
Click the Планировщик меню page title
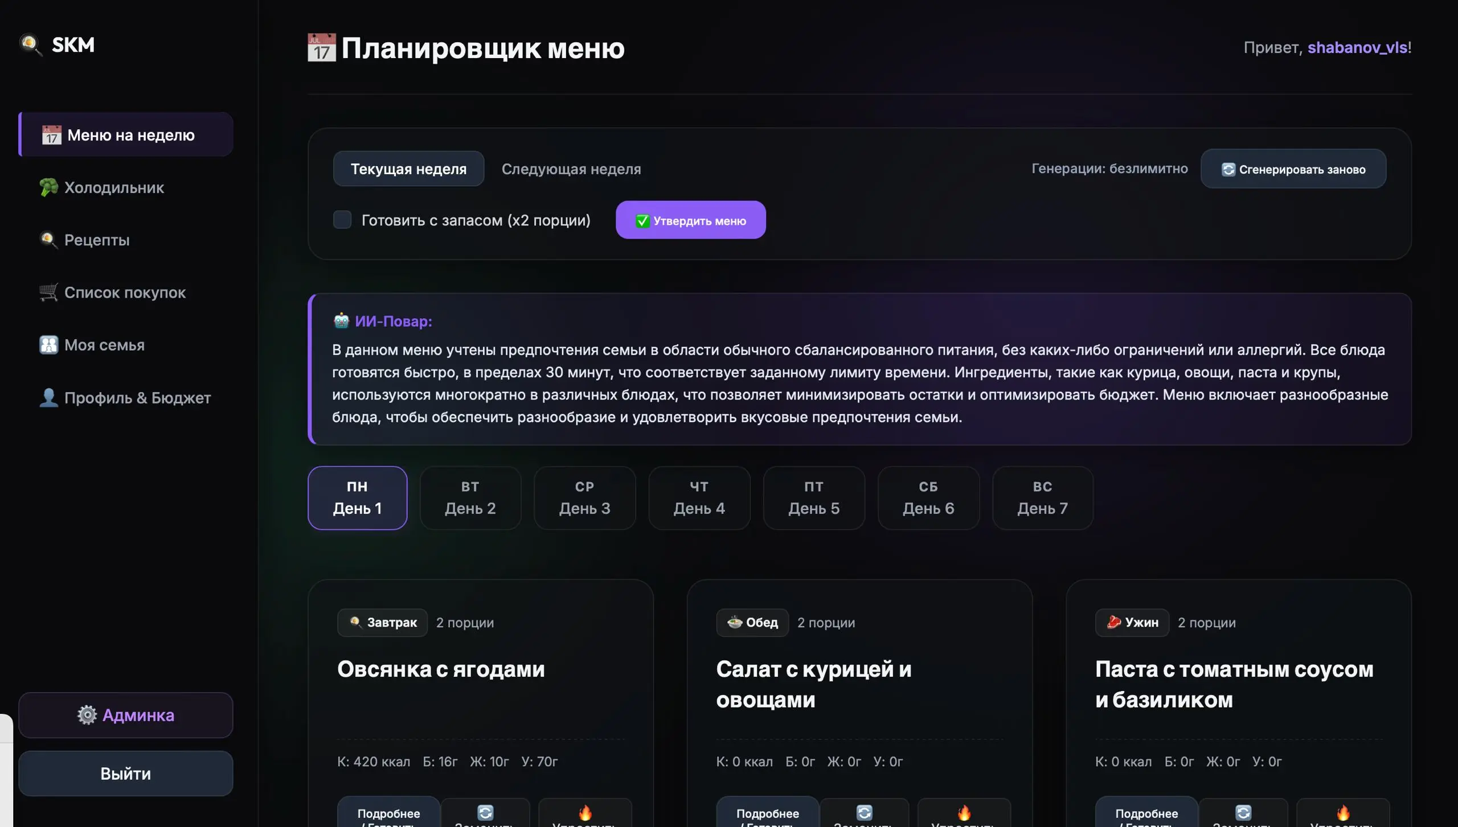click(x=483, y=48)
